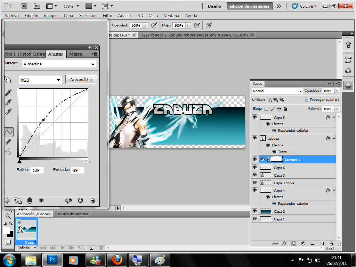The height and width of the screenshot is (267, 356).
Task: Hide the zabuza text layer
Action: (255, 138)
